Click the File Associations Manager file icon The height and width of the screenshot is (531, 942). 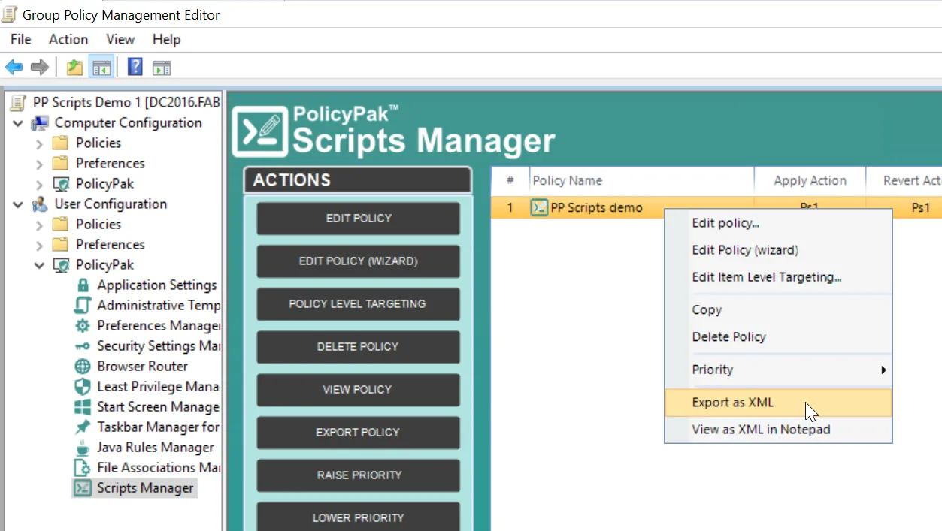[x=83, y=468]
